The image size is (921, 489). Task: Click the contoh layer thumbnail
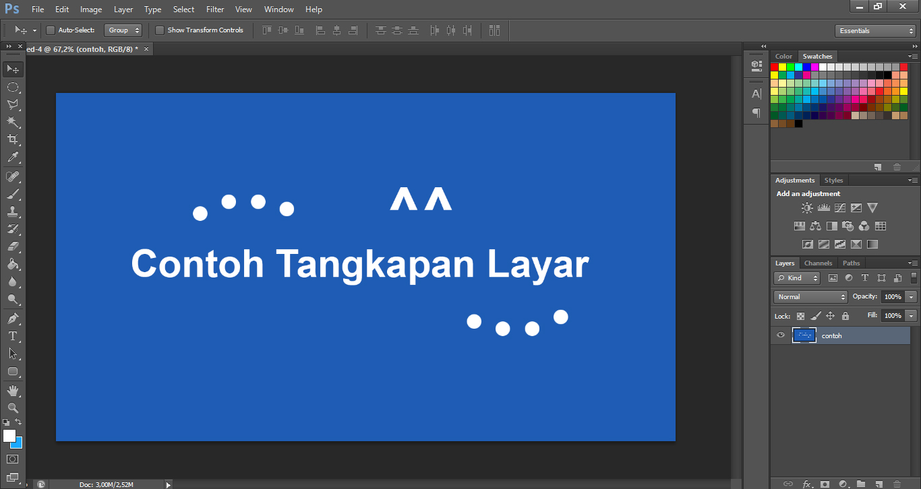804,335
